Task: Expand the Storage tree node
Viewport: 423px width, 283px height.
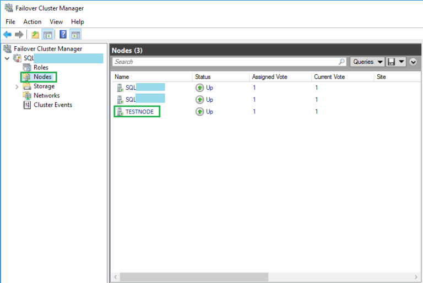Action: pyautogui.click(x=17, y=86)
